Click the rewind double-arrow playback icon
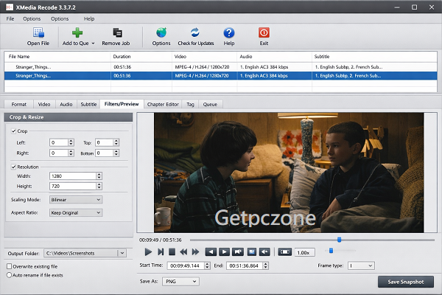442x295 pixels. pyautogui.click(x=183, y=251)
